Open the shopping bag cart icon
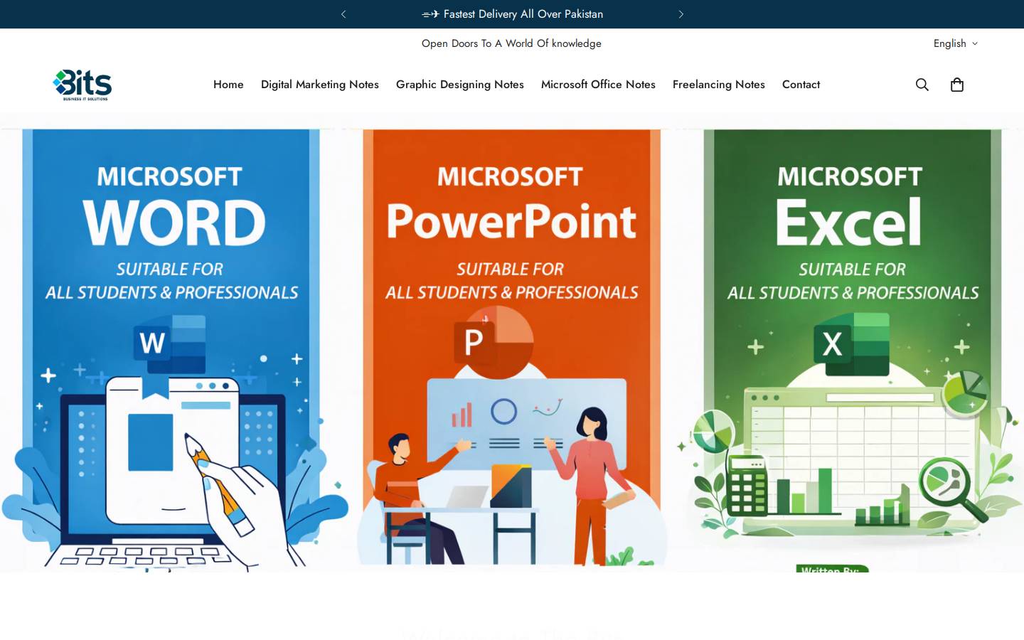 click(x=957, y=85)
